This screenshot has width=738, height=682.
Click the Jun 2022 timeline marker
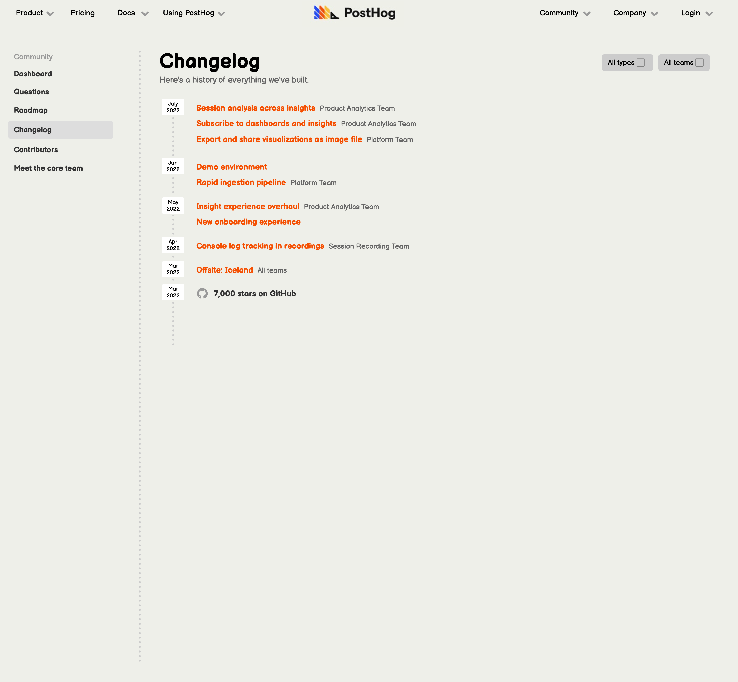(x=173, y=166)
